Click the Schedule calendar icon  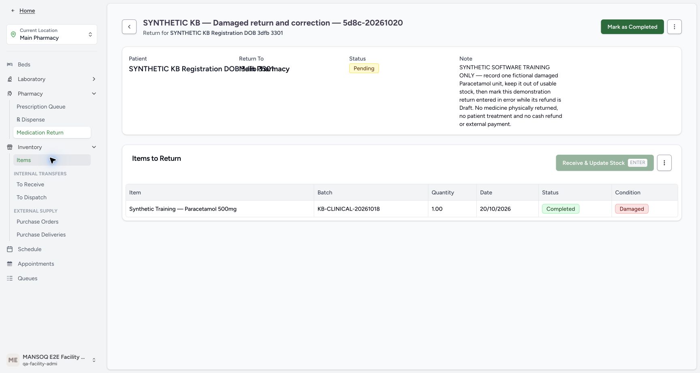click(10, 249)
